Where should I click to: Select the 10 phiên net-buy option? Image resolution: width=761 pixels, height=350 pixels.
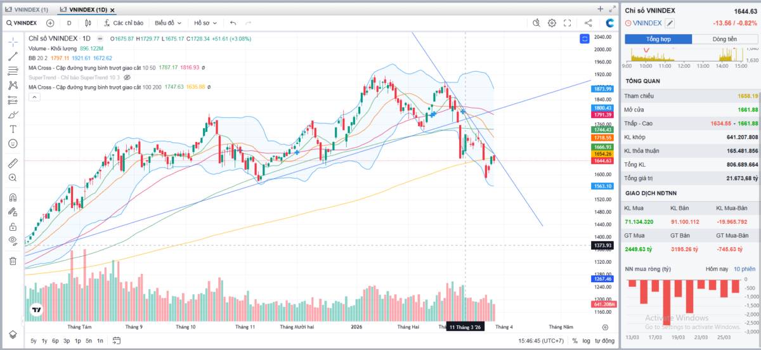tap(746, 269)
